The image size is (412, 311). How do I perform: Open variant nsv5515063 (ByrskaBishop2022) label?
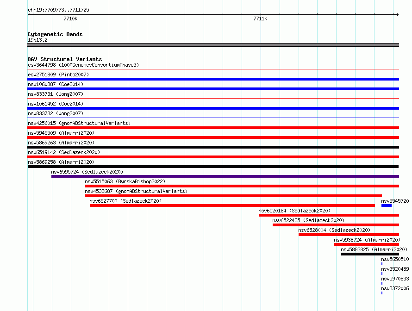125,181
